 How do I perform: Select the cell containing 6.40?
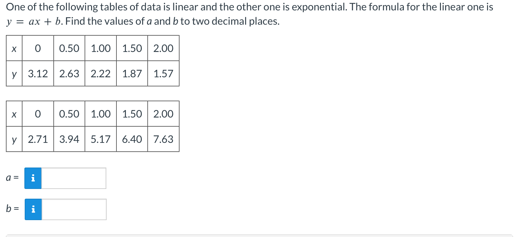(132, 139)
